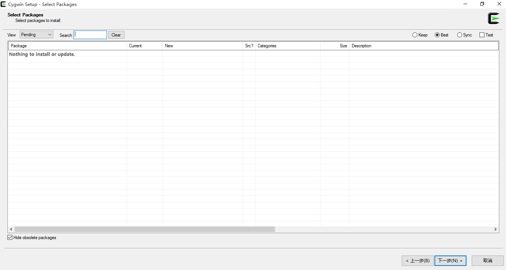Screen dimensions: 506x270
Task: Open the View dropdown set to Pending
Action: tap(37, 35)
